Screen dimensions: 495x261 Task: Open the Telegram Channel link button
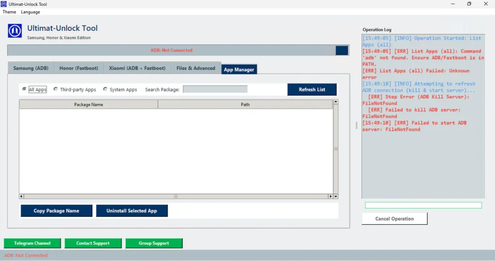(32, 243)
